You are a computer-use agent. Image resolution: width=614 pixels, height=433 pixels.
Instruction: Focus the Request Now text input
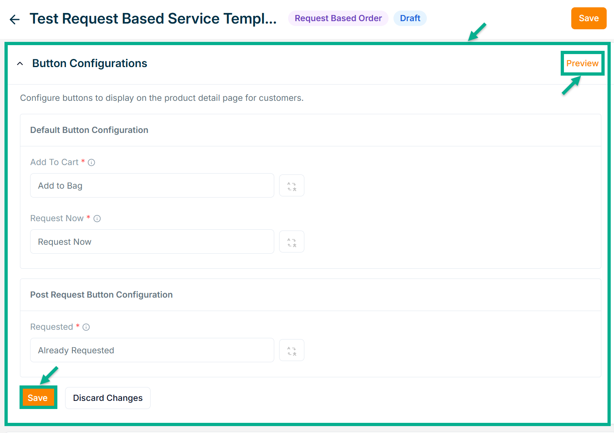(152, 242)
